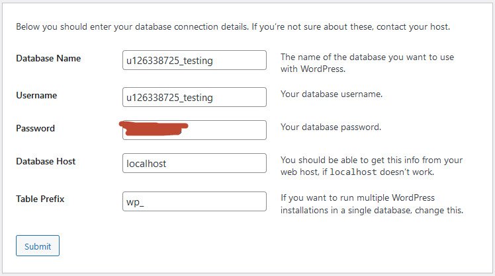Screen dimensions: 495x276
Task: Click the bold Username label
Action: [x=36, y=95]
